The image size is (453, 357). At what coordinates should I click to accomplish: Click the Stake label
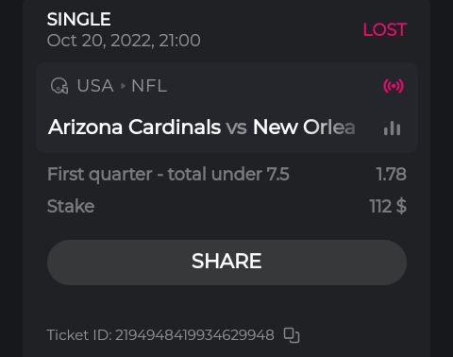(x=71, y=207)
